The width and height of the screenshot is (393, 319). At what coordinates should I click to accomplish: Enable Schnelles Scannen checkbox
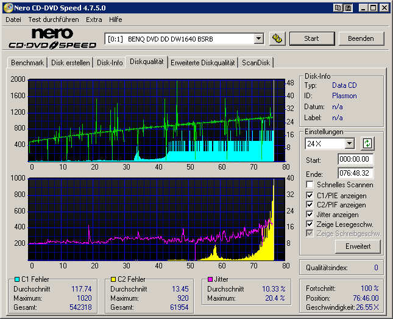click(x=311, y=185)
